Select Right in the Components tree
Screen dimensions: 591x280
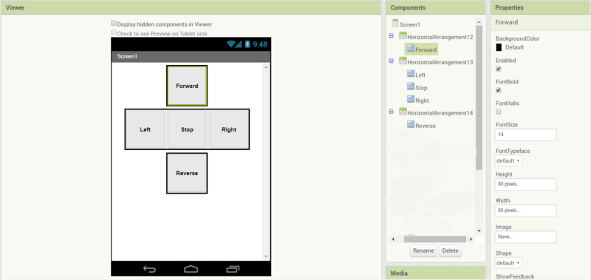[422, 100]
